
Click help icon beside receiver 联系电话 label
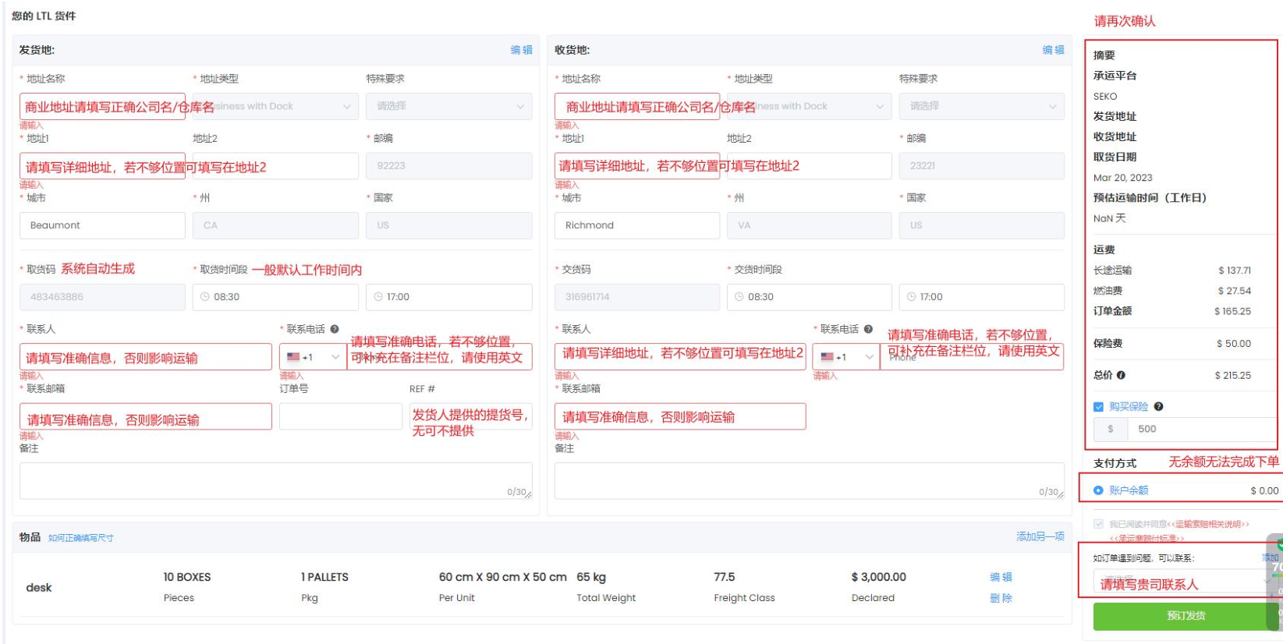coord(868,329)
